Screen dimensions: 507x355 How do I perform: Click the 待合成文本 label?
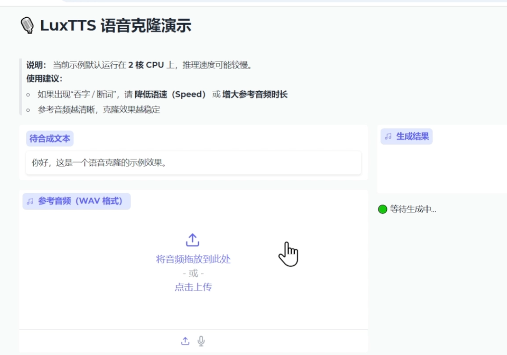click(x=50, y=139)
